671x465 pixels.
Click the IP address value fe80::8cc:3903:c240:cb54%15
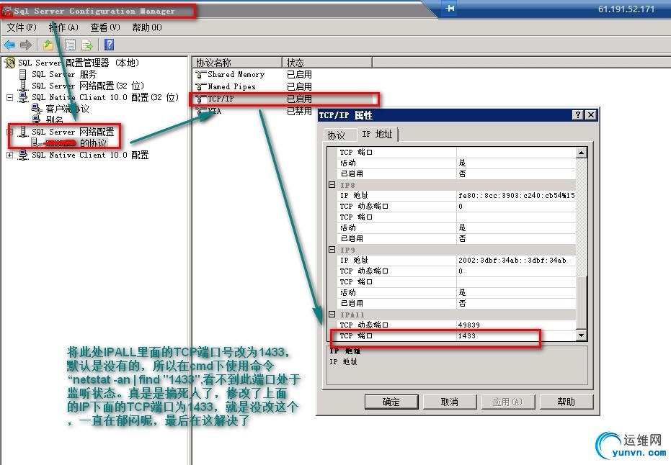(x=516, y=195)
